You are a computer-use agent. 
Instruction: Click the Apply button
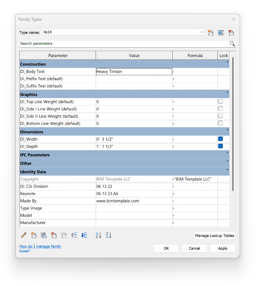223,248
